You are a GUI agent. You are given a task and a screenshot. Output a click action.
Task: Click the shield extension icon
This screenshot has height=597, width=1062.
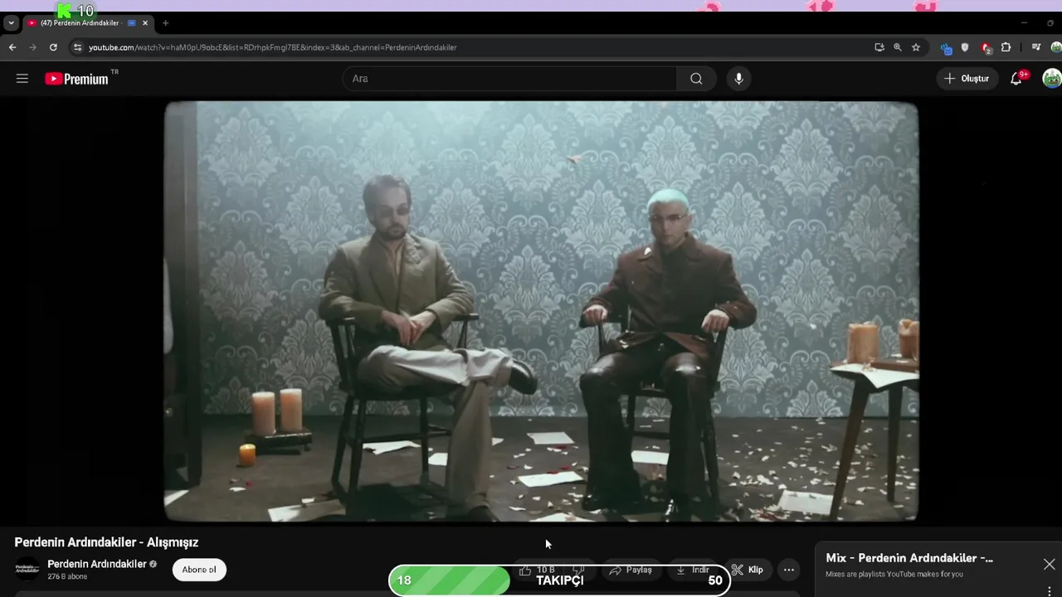click(x=965, y=47)
